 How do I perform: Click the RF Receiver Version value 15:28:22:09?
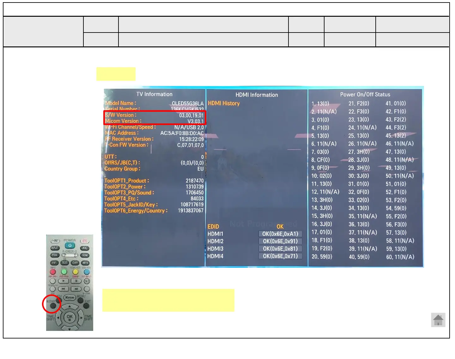pyautogui.click(x=191, y=139)
